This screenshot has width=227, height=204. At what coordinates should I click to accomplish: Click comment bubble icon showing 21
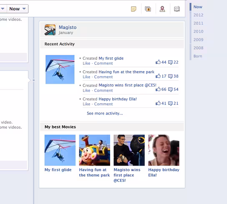coord(170,103)
